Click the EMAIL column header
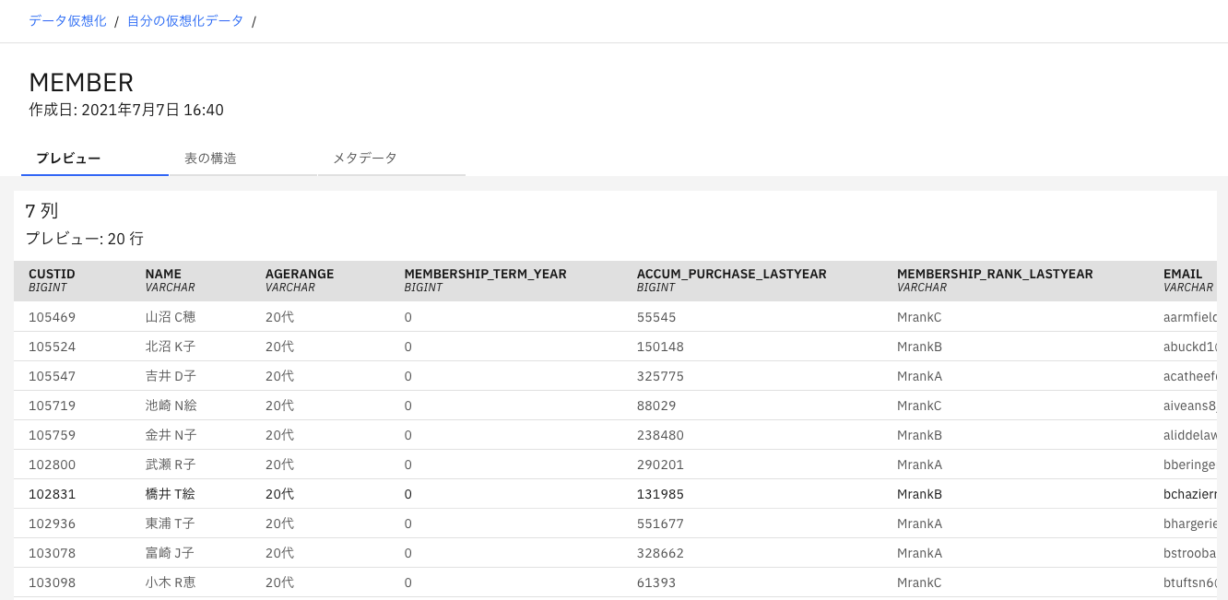The width and height of the screenshot is (1228, 600). pos(1183,274)
